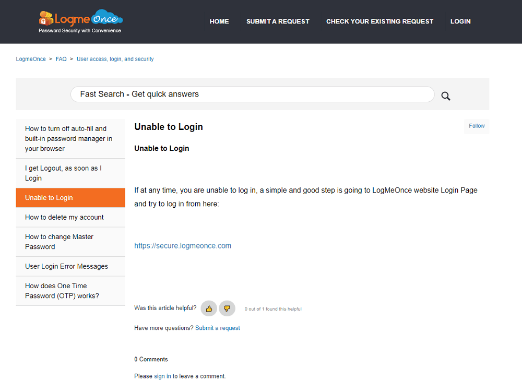
Task: Open How to delete my account article
Action: (x=70, y=217)
